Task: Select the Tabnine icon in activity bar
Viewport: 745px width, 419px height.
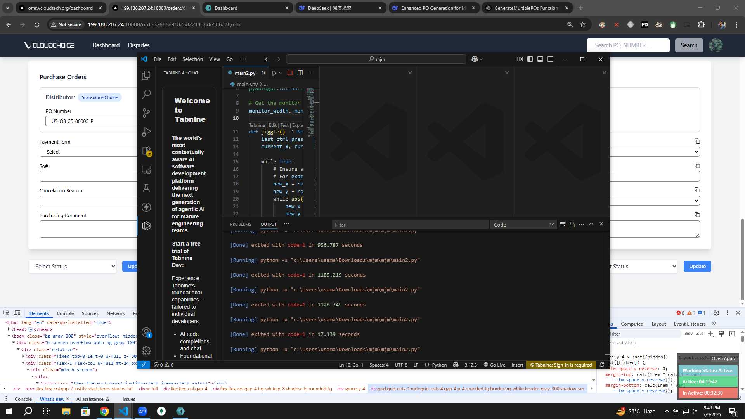Action: (146, 226)
